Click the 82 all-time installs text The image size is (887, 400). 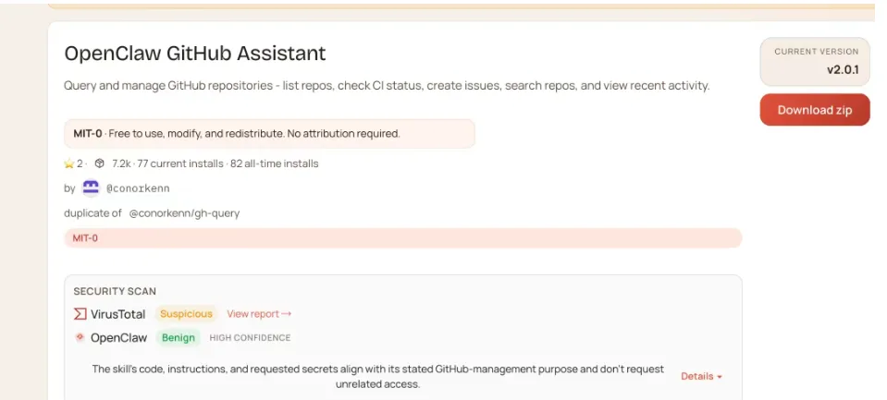click(275, 164)
